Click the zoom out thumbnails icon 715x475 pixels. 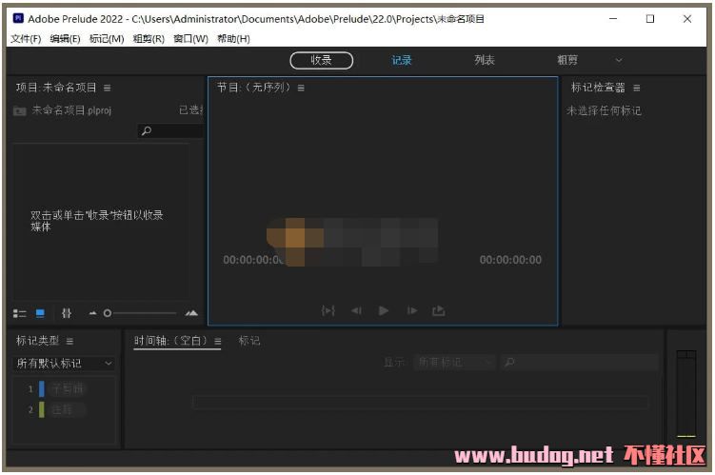pyautogui.click(x=93, y=313)
